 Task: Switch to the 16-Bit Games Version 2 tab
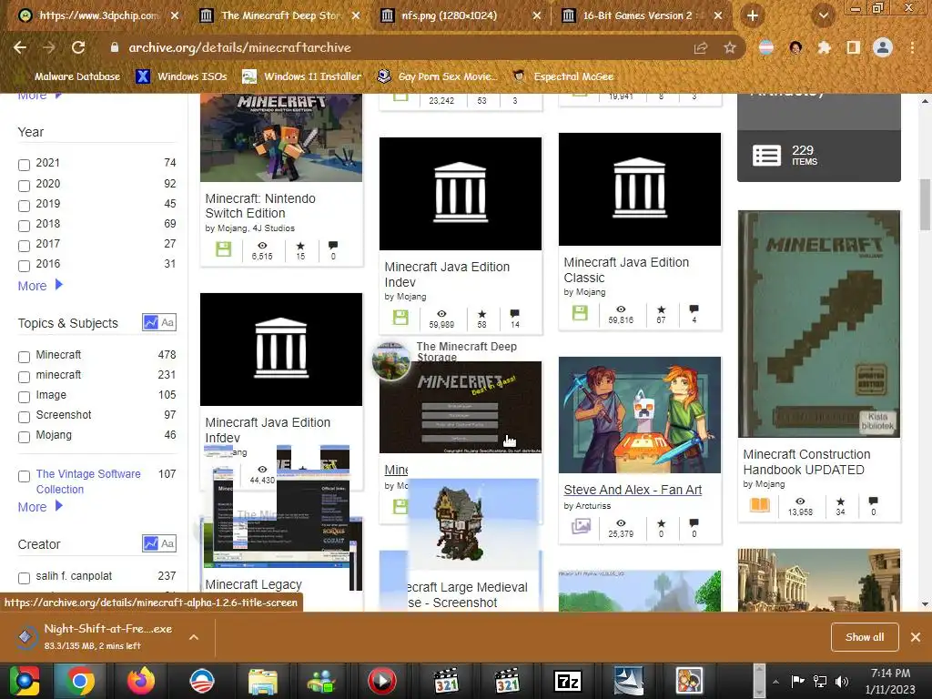[x=643, y=15]
